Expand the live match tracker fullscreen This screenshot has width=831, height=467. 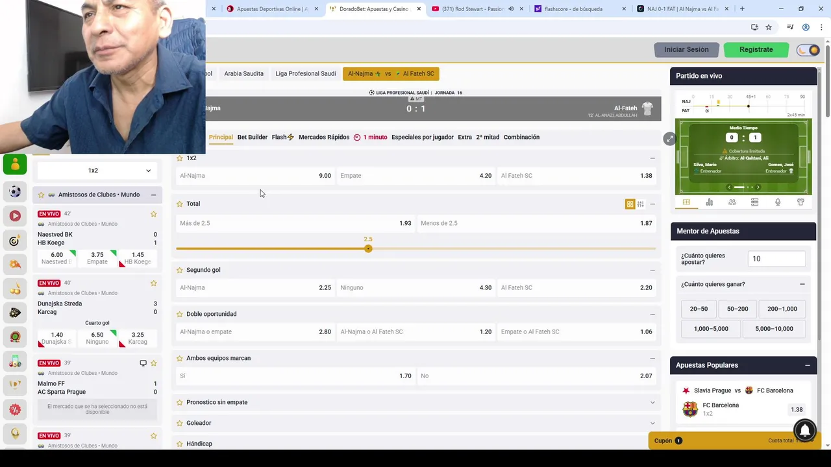click(x=669, y=139)
